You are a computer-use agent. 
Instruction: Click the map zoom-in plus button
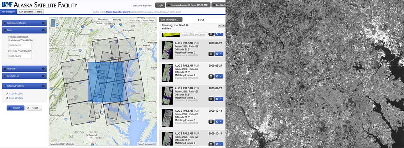pyautogui.click(x=53, y=21)
